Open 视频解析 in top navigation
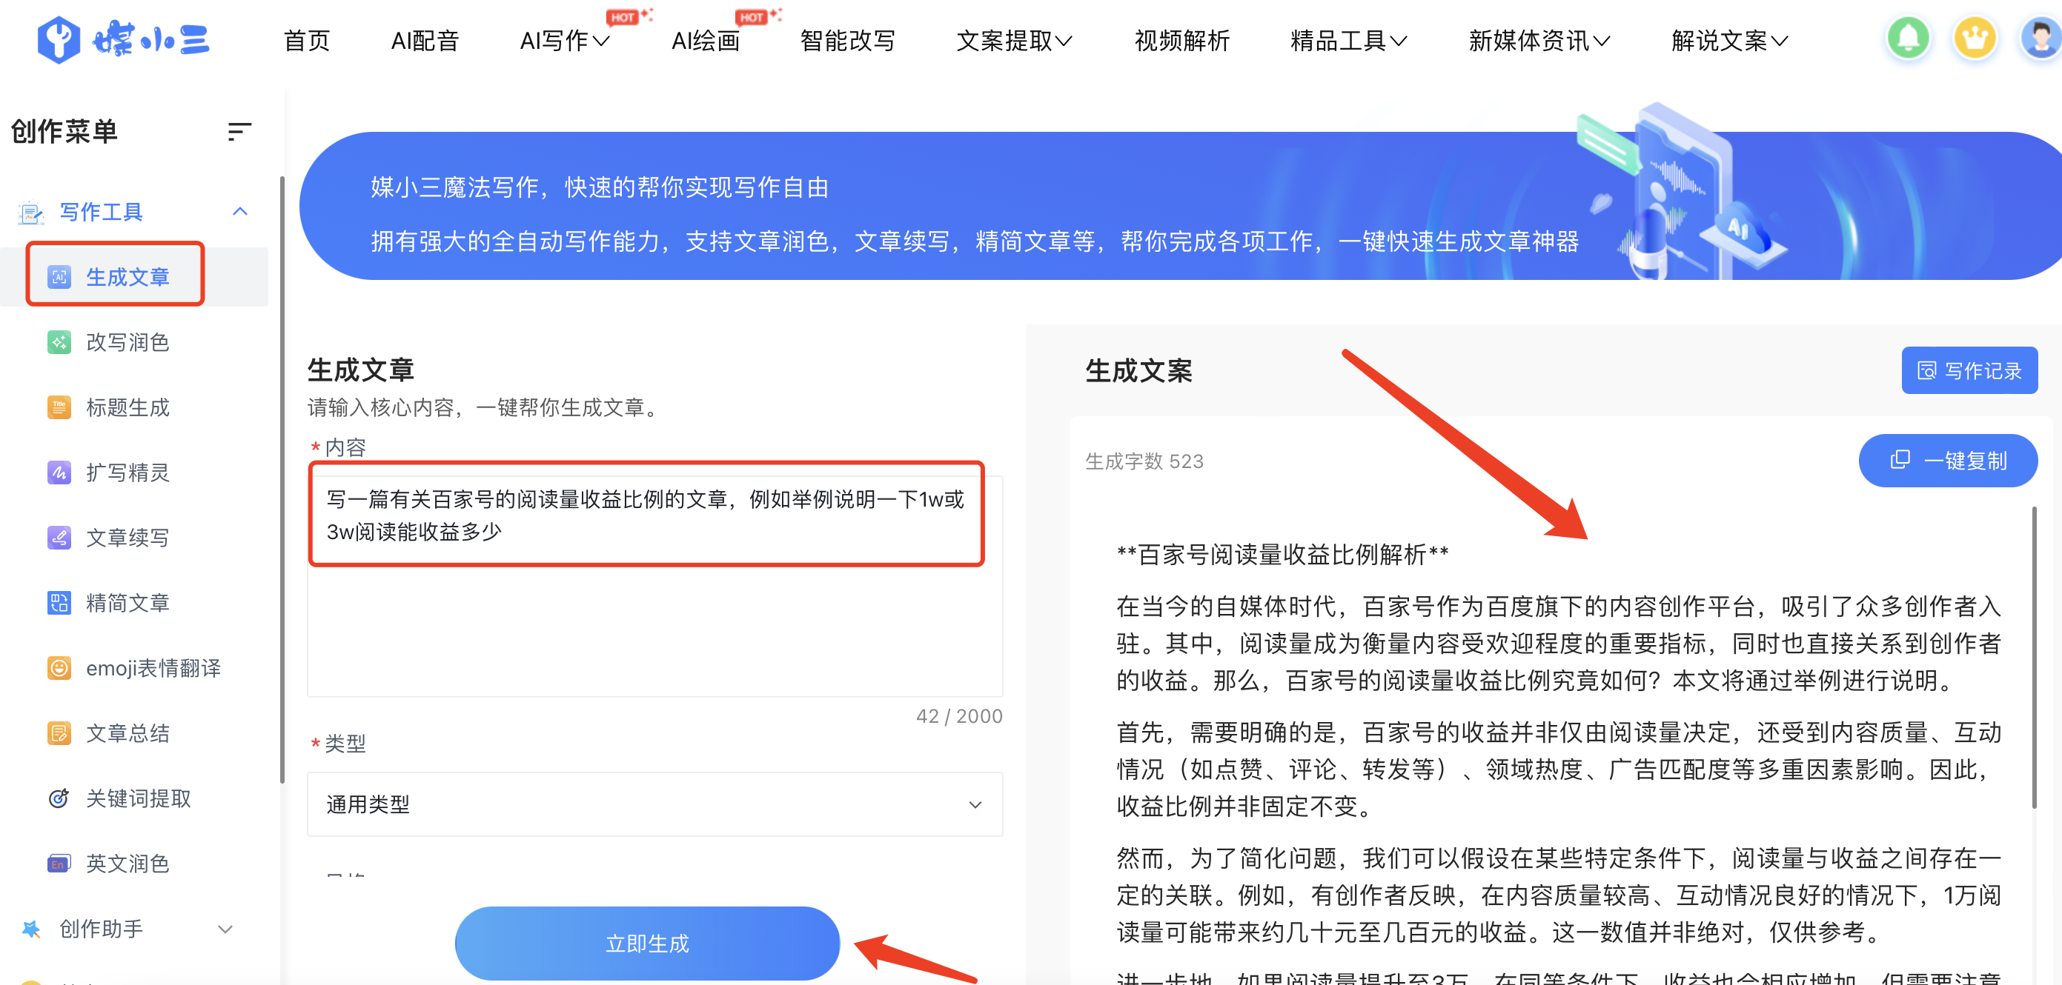The width and height of the screenshot is (2062, 985). click(1182, 41)
